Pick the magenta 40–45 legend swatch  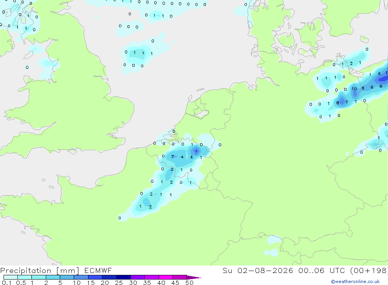coord(166,277)
